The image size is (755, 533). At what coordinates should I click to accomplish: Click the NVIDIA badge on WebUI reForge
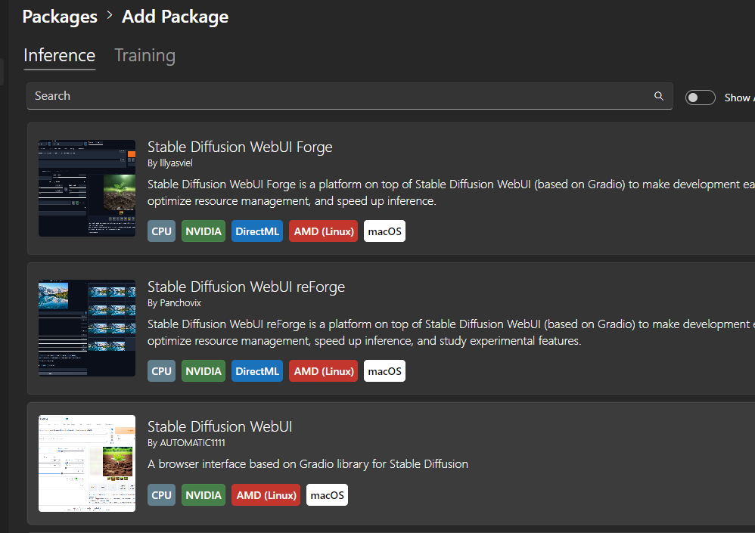[204, 371]
